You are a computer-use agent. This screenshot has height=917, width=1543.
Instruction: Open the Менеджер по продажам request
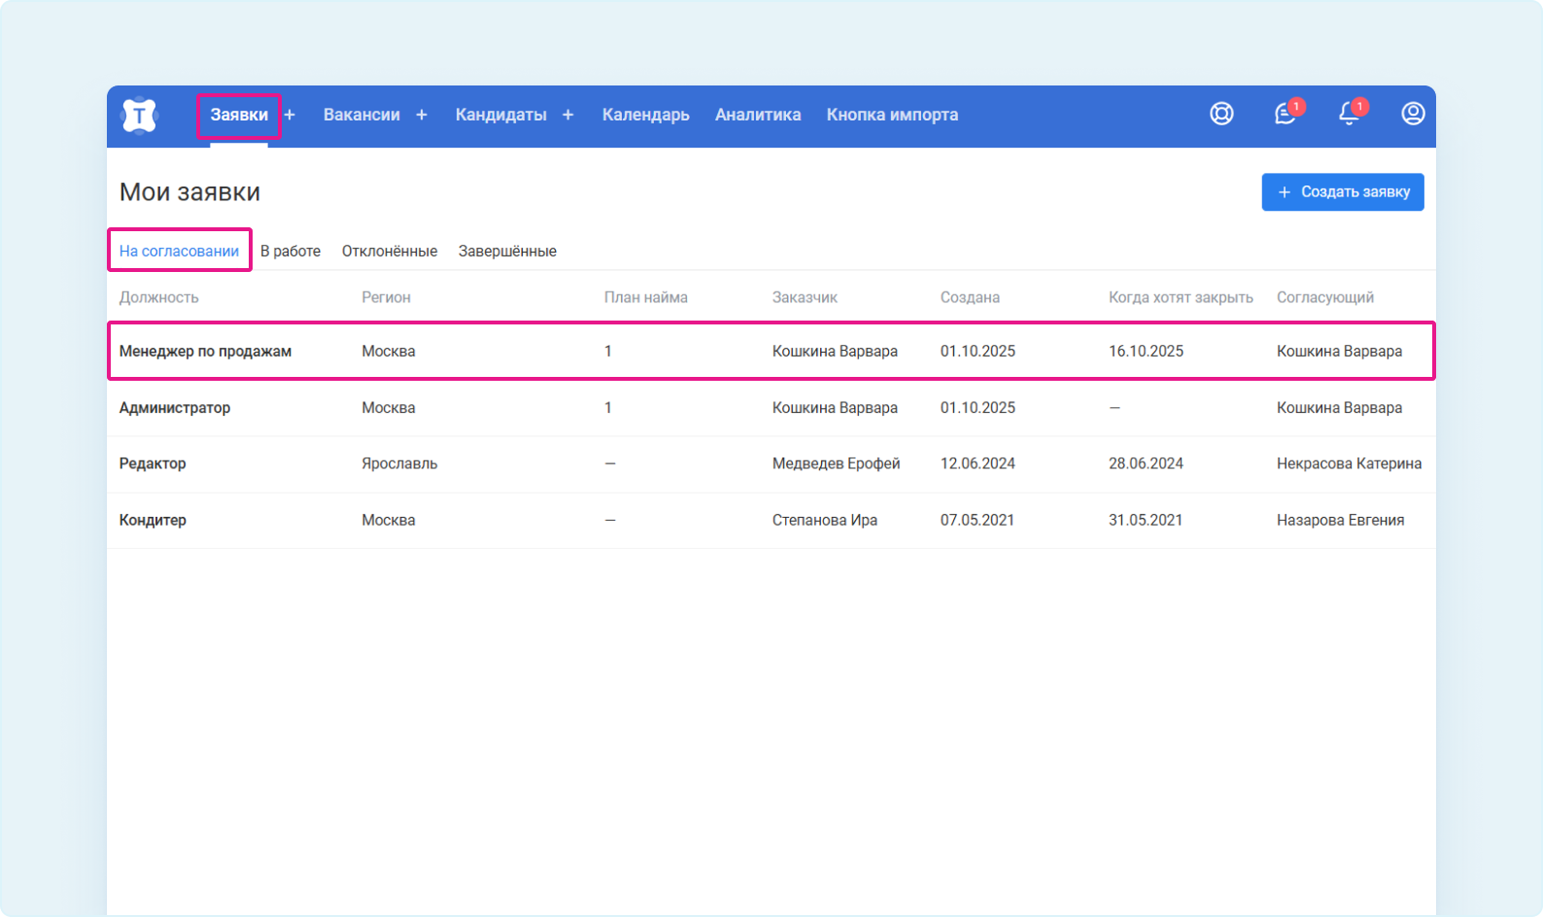[x=205, y=351]
